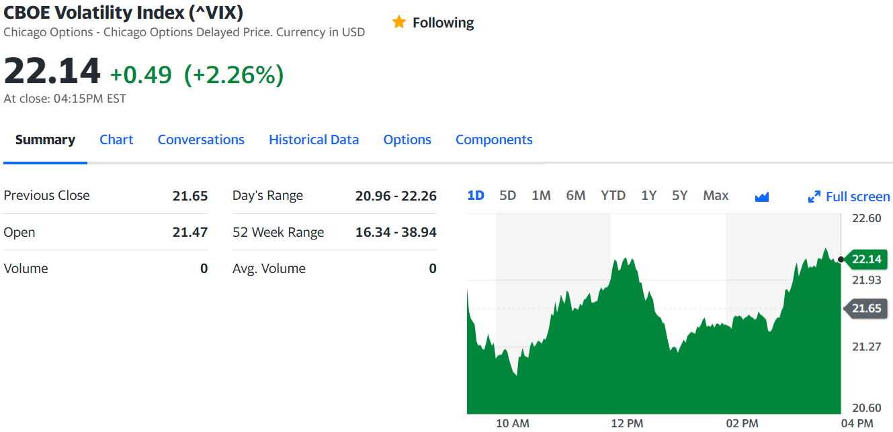The height and width of the screenshot is (432, 893).
Task: Click the +0.49 price change value
Action: click(x=141, y=74)
